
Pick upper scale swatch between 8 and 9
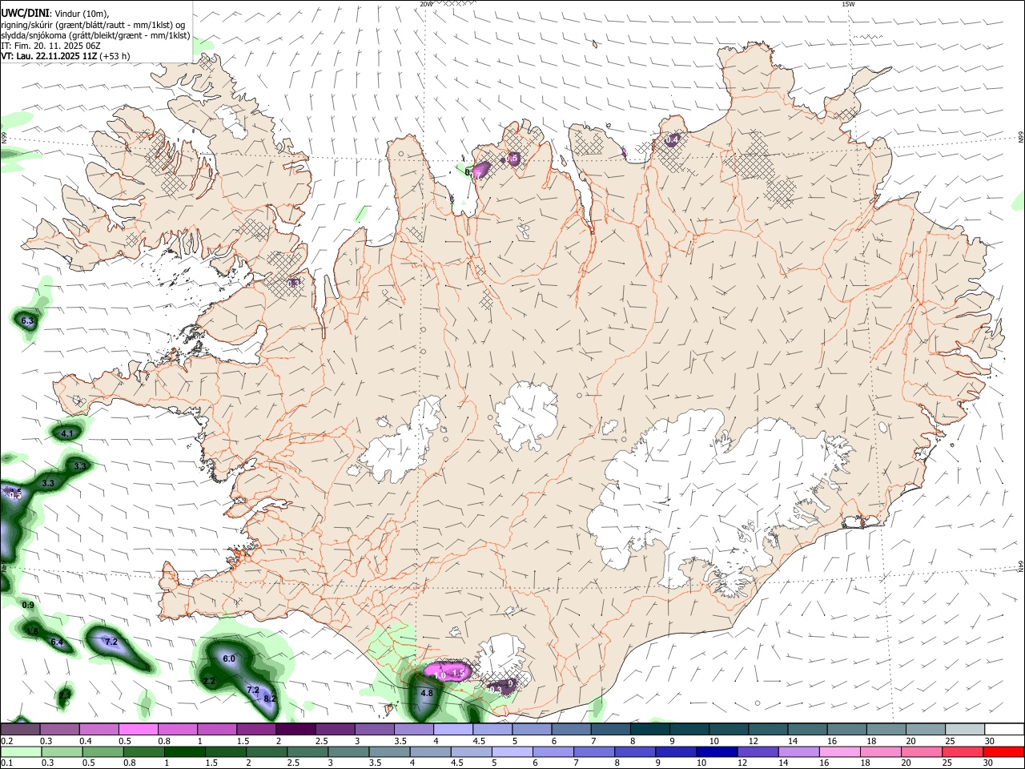click(x=650, y=730)
